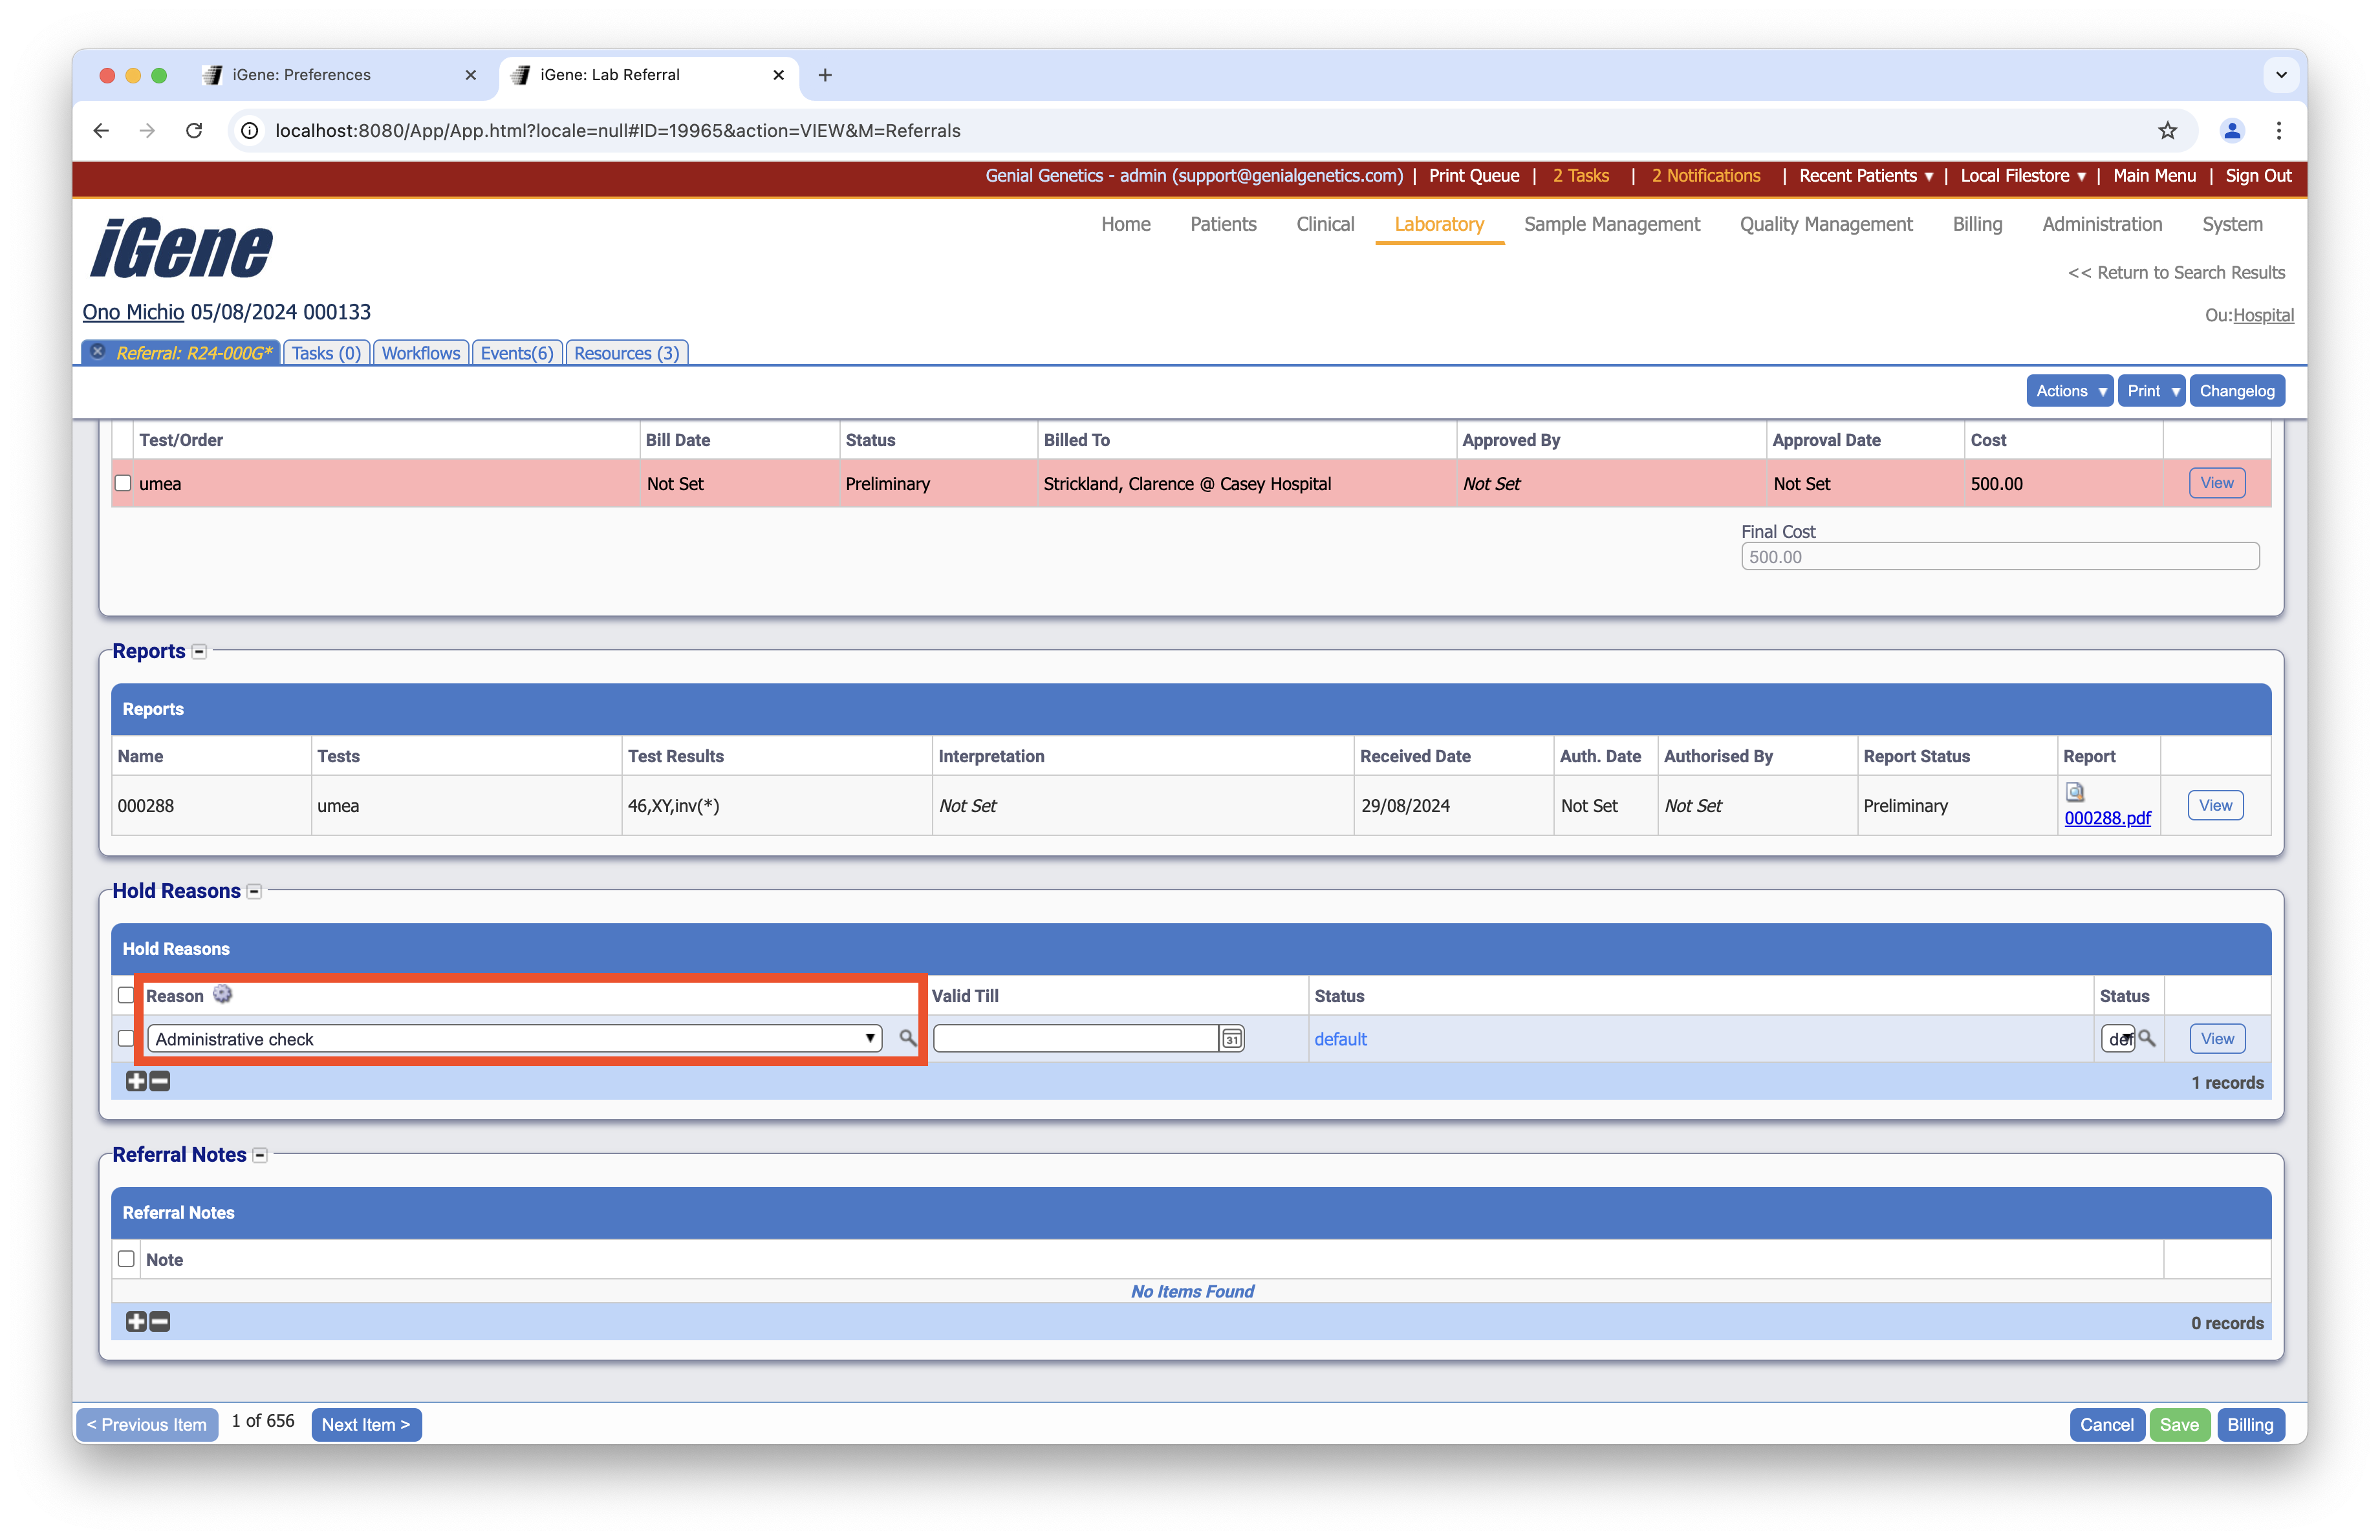Close the Referral R24-000G tab with X icon
Viewport: 2380px width, 1540px height.
(98, 352)
